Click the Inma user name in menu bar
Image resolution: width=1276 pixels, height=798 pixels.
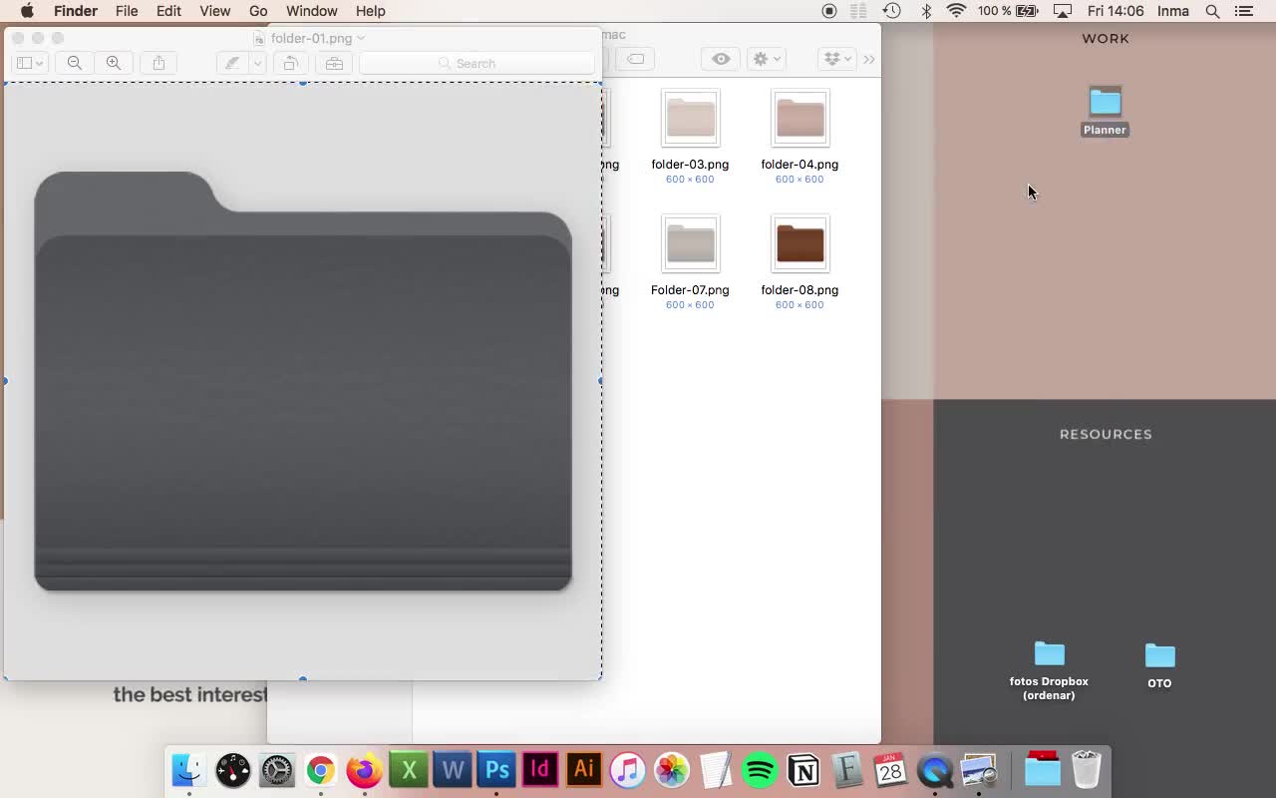point(1173,11)
